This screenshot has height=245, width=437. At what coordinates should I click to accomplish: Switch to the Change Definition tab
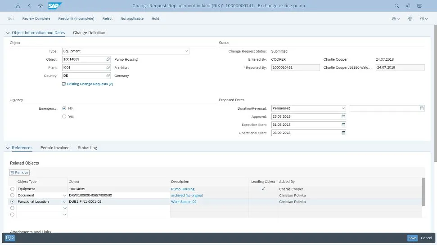click(x=89, y=33)
